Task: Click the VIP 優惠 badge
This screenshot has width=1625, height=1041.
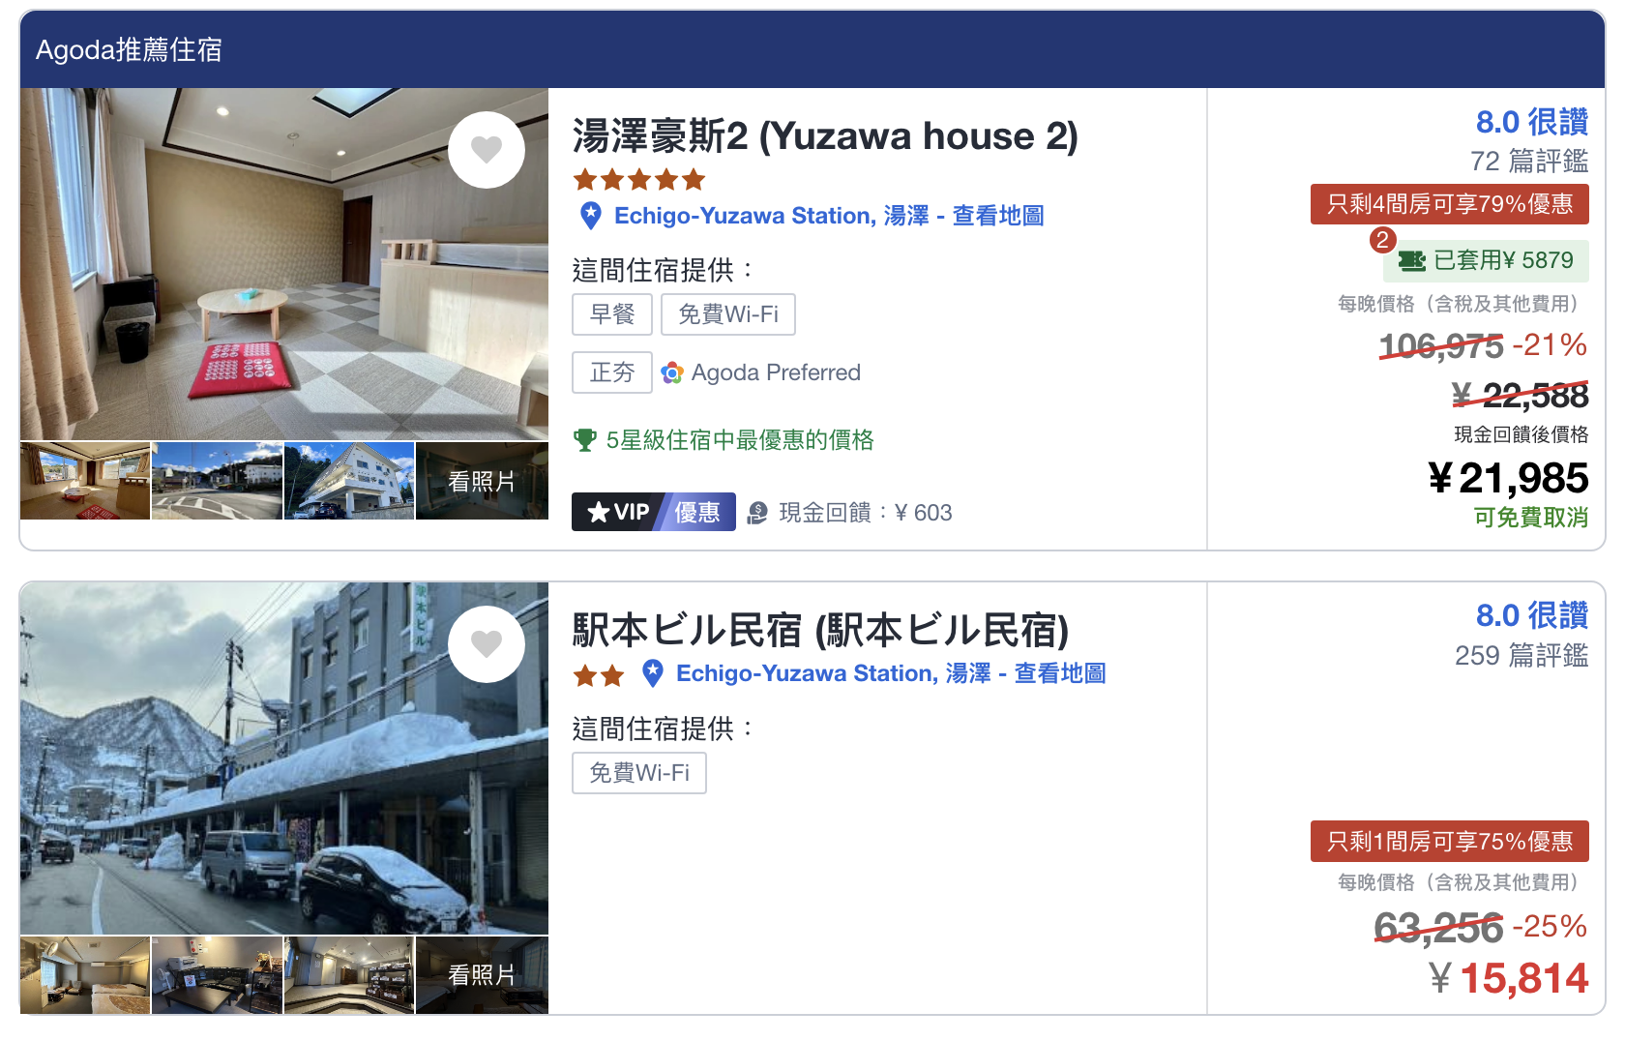Action: click(654, 512)
